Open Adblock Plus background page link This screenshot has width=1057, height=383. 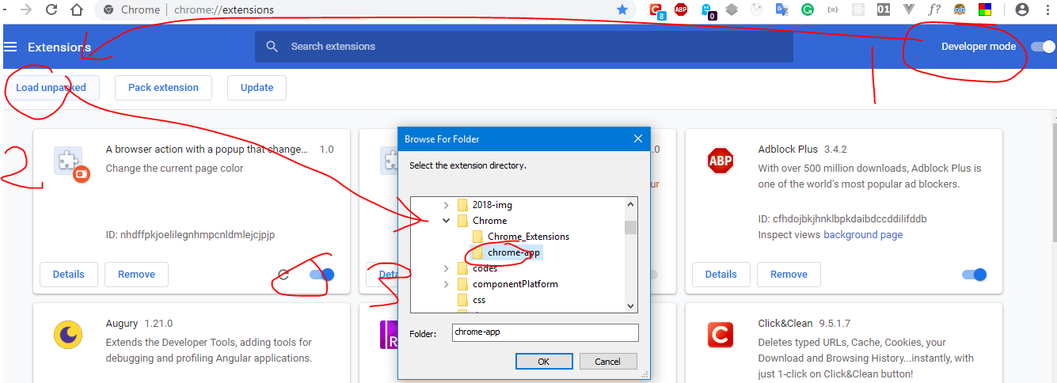pos(863,235)
